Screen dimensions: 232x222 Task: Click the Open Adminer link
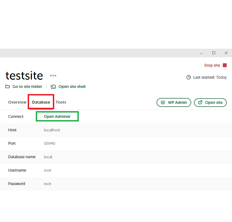(x=57, y=116)
